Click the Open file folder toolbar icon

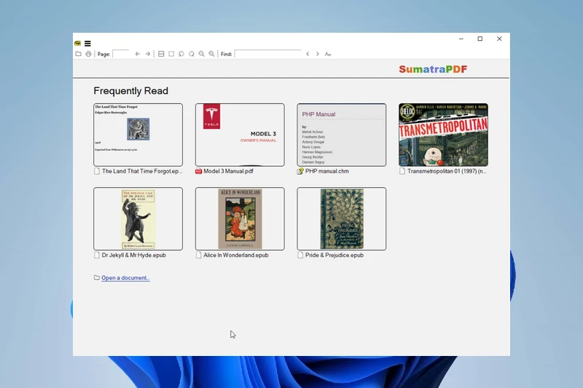(78, 54)
